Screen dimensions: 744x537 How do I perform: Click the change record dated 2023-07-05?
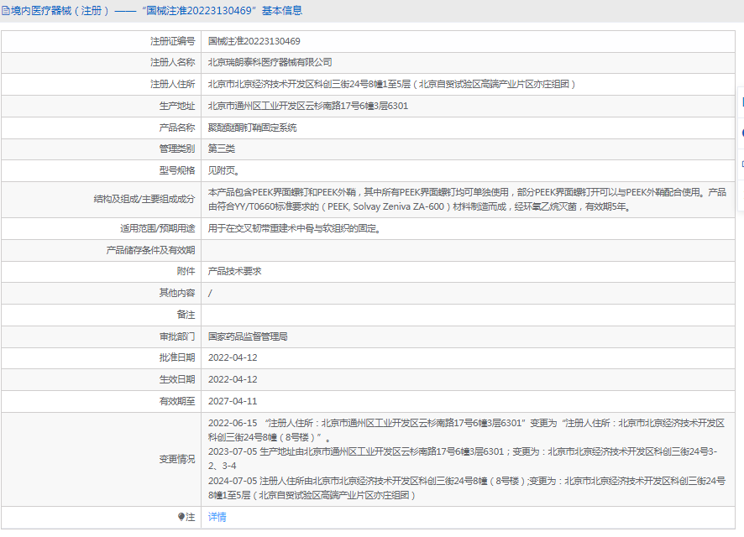[463, 459]
